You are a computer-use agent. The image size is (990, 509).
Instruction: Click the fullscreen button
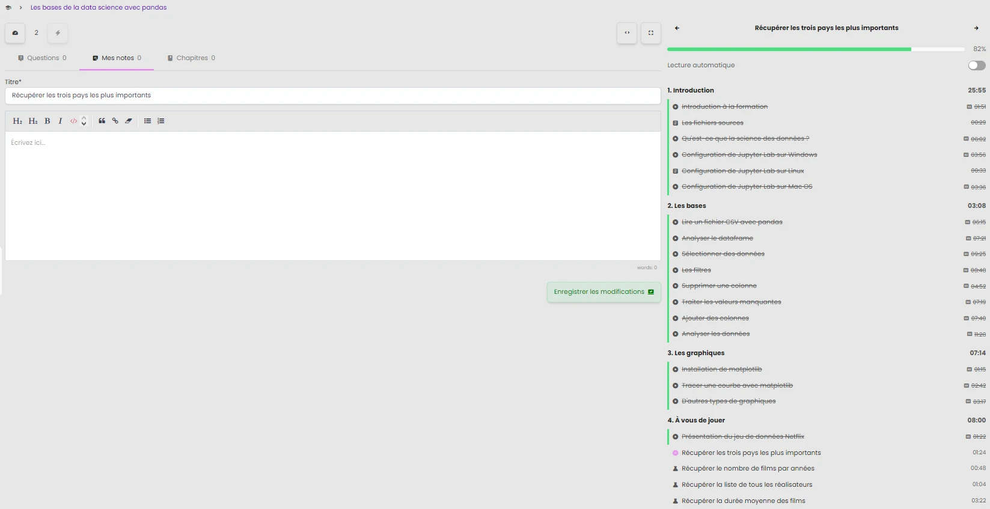tap(650, 33)
